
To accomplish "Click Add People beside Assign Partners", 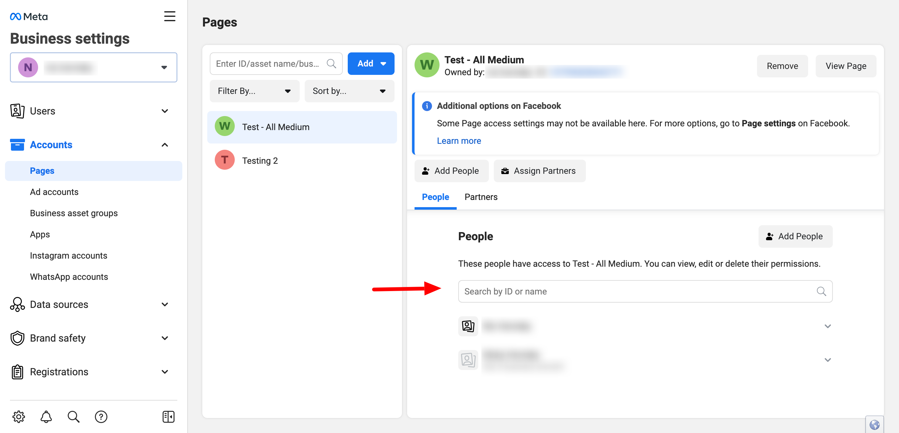I will pos(451,171).
